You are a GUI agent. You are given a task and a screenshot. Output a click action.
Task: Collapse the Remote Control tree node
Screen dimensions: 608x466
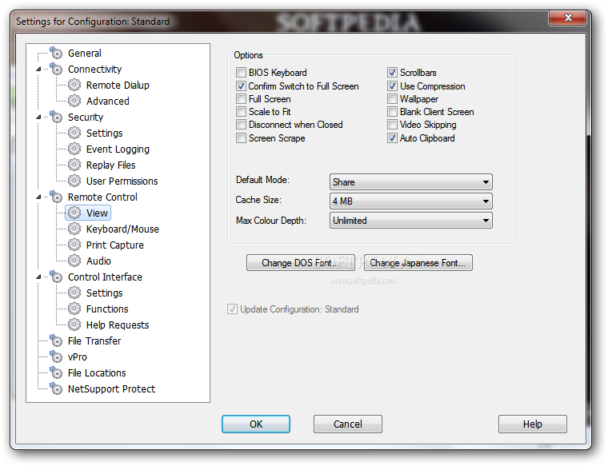[38, 197]
